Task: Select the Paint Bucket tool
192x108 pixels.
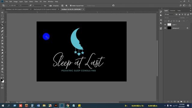Action: (2, 47)
